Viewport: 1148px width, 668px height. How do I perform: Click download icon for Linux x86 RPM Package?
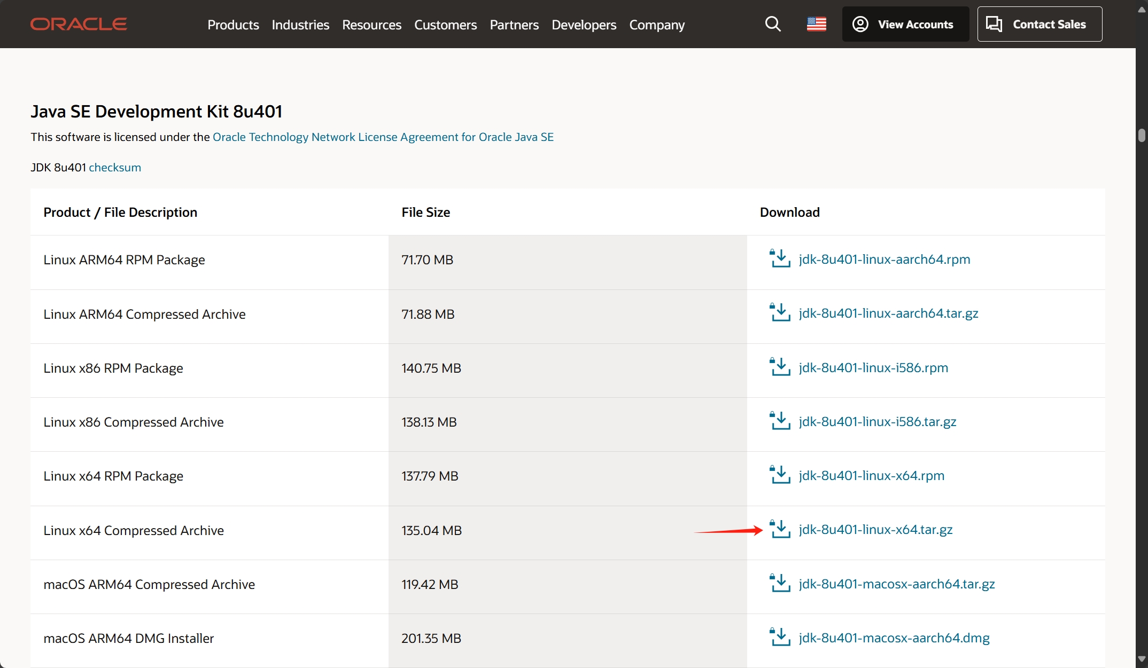(780, 367)
